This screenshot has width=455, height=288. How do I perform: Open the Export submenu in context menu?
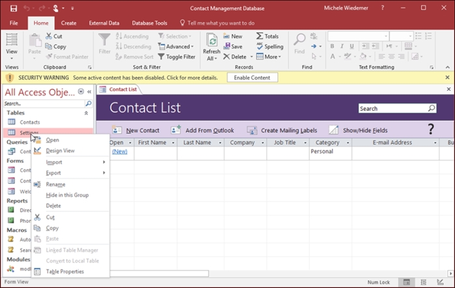coord(70,173)
